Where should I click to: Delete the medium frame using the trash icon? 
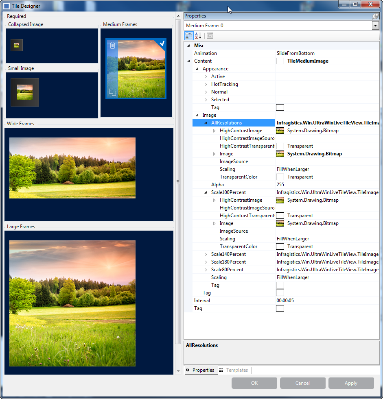[113, 45]
